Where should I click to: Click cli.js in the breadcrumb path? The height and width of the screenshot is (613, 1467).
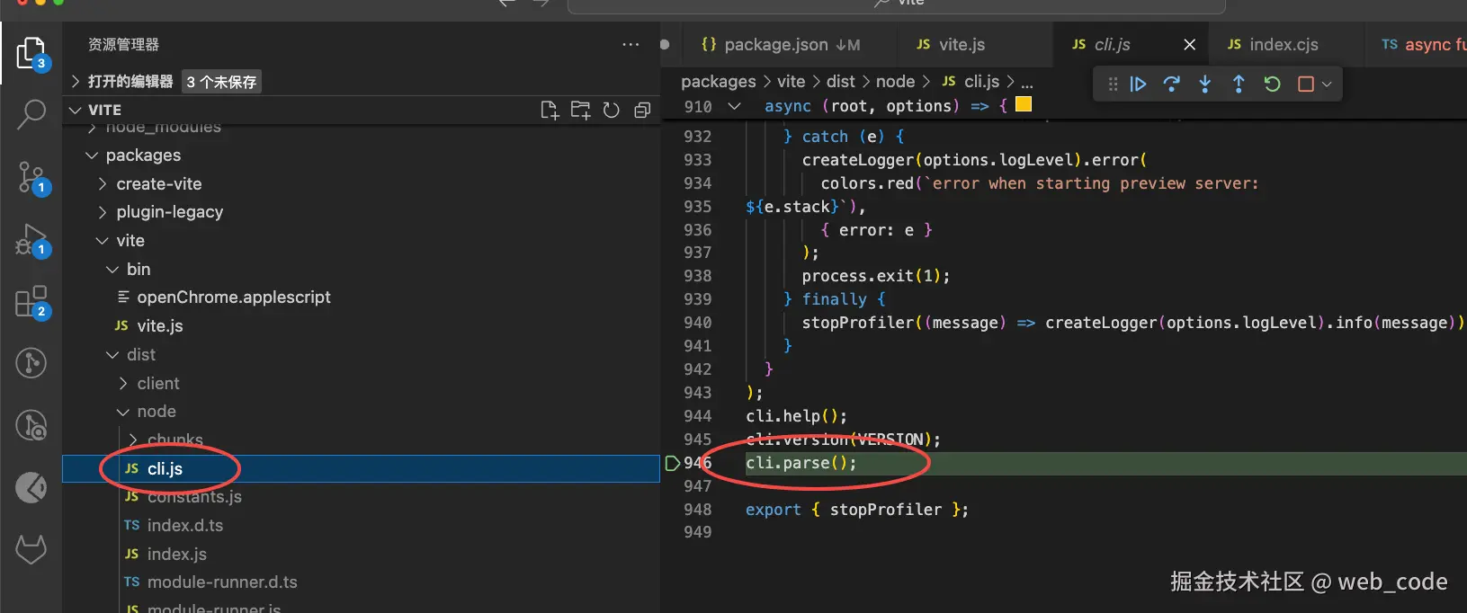982,82
